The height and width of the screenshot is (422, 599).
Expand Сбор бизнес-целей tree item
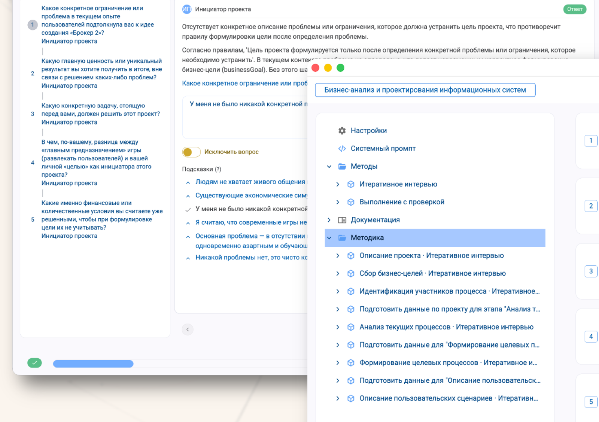338,274
